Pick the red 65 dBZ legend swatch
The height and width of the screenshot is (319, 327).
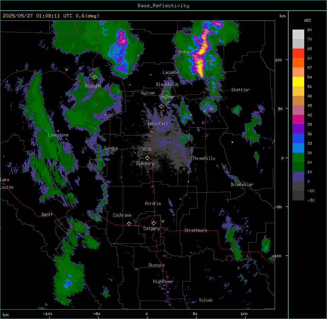coord(298,53)
